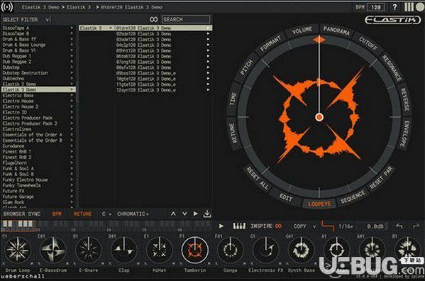Toggle the Retune browser sync option
The width and height of the screenshot is (425, 281).
82,214
